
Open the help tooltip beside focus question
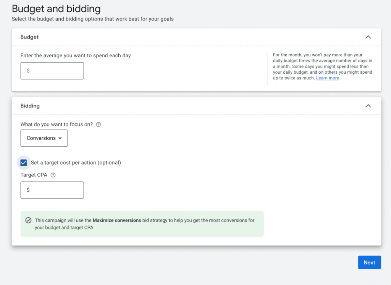[99, 124]
